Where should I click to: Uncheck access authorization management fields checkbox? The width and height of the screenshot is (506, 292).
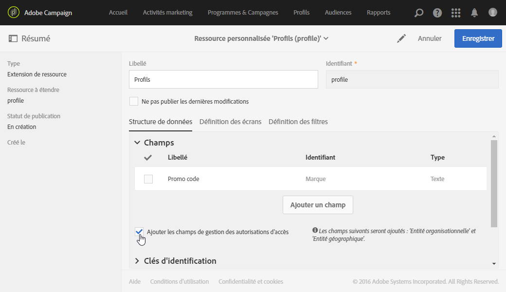click(x=140, y=232)
